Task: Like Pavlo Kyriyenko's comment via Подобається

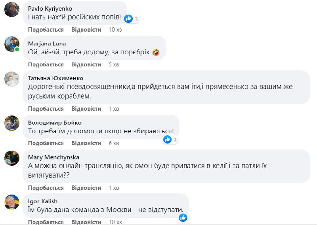Action: pos(46,30)
